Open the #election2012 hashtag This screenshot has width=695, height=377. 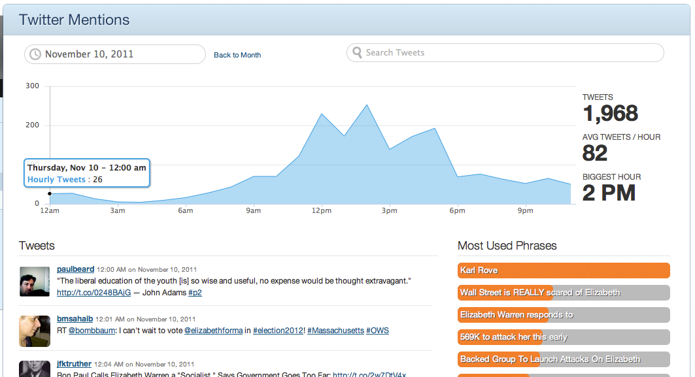pyautogui.click(x=278, y=331)
